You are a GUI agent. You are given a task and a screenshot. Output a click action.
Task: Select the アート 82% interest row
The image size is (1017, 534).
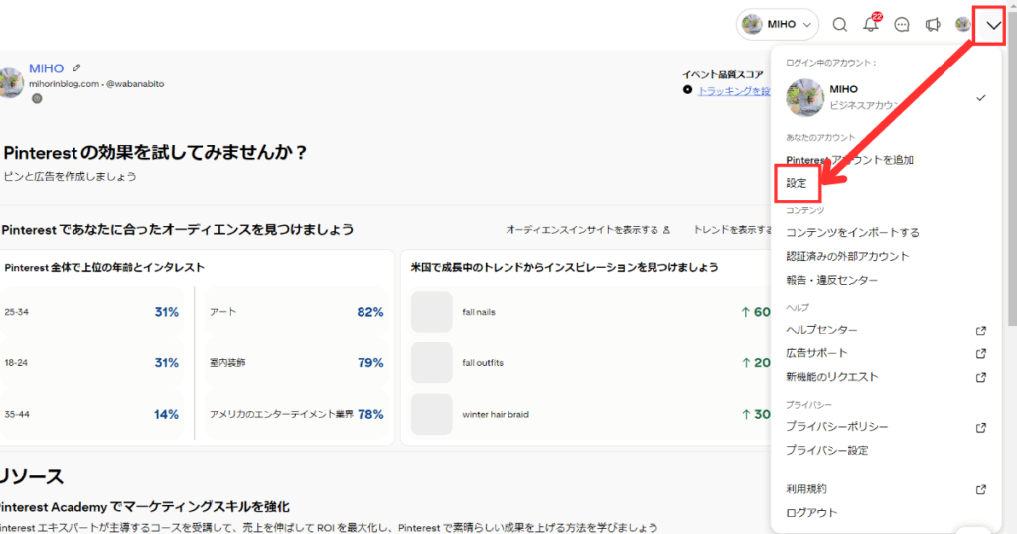click(x=296, y=312)
